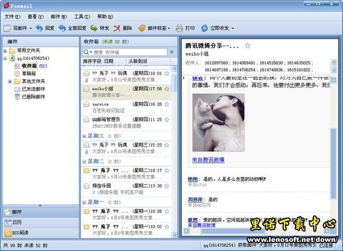Open the 查看 menu
343x251 pixels.
tap(35, 17)
